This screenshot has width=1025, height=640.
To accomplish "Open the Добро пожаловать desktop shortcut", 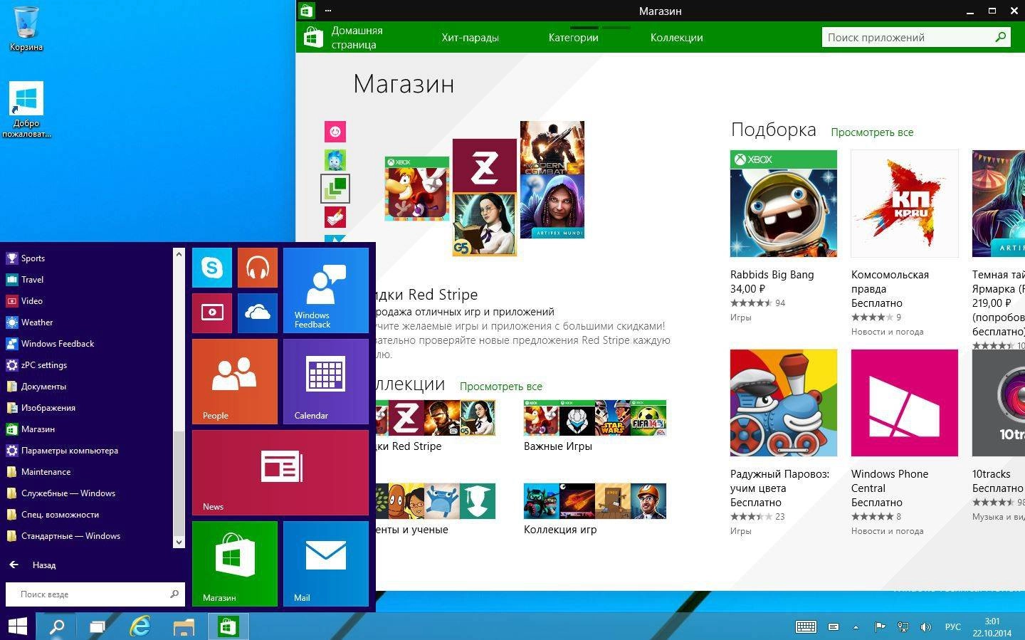I will (26, 110).
